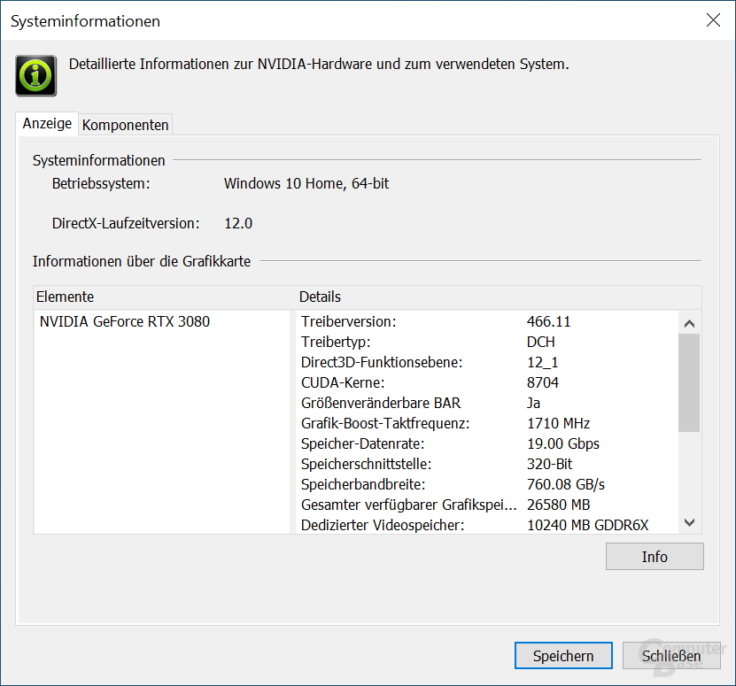Click the 12_1 feature level value
Image resolution: width=736 pixels, height=686 pixels.
[x=542, y=362]
